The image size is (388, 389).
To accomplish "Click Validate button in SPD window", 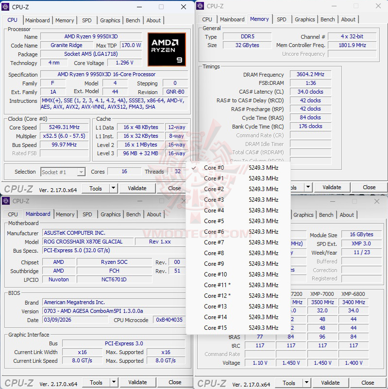I will [330, 383].
